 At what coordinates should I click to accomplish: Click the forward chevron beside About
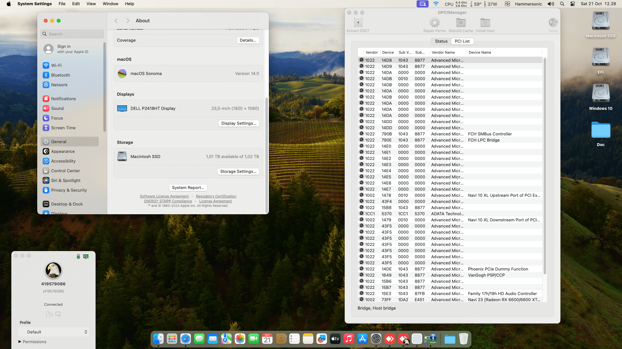[x=128, y=21]
